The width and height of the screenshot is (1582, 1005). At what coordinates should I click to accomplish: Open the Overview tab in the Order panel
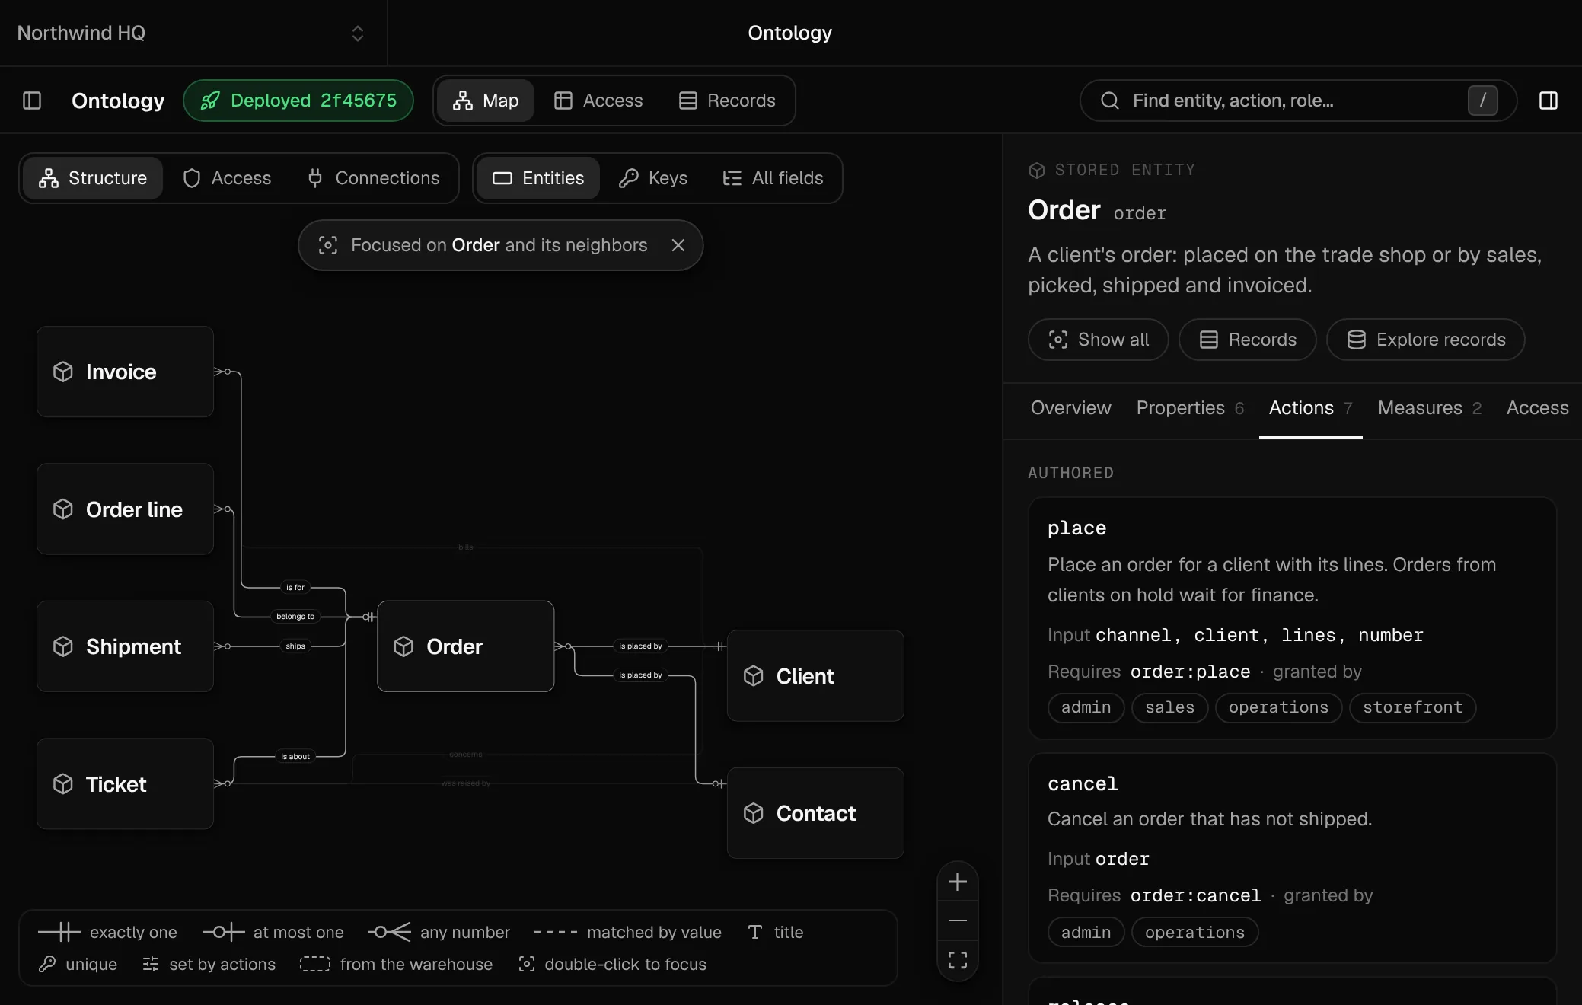1070,408
